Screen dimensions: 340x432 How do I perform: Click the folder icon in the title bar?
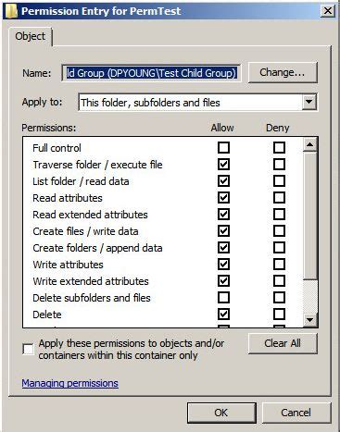click(x=11, y=11)
